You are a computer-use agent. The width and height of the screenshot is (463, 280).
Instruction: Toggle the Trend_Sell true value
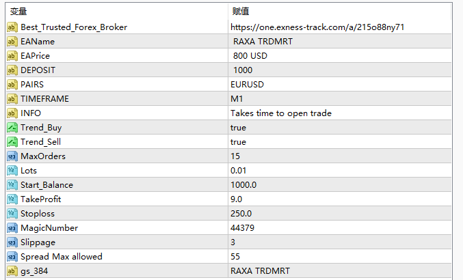(238, 142)
